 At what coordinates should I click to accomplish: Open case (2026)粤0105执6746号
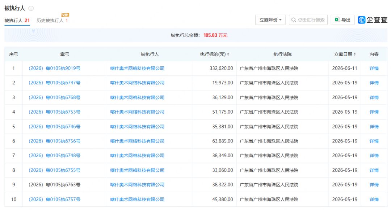54,127
